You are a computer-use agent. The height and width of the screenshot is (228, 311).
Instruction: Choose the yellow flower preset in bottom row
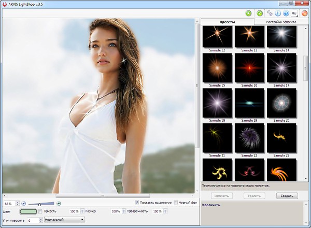(217, 170)
